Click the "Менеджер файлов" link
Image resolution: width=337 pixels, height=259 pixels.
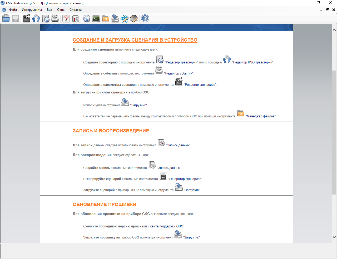click(x=261, y=116)
